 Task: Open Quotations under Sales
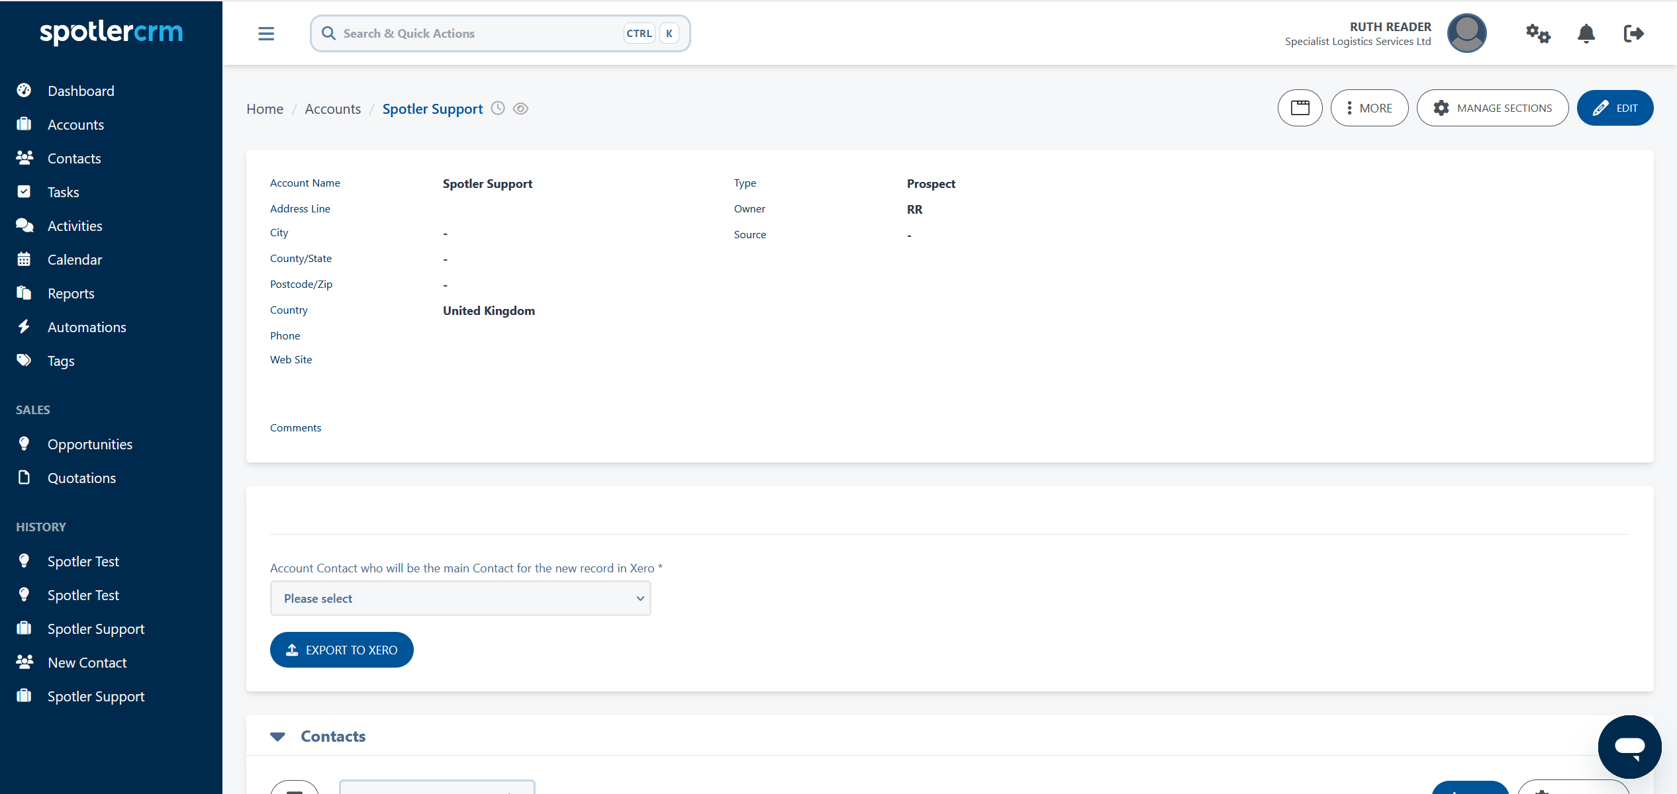click(81, 478)
